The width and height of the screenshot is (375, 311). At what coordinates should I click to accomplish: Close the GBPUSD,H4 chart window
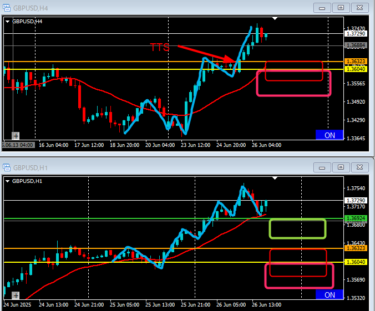[x=359, y=8]
